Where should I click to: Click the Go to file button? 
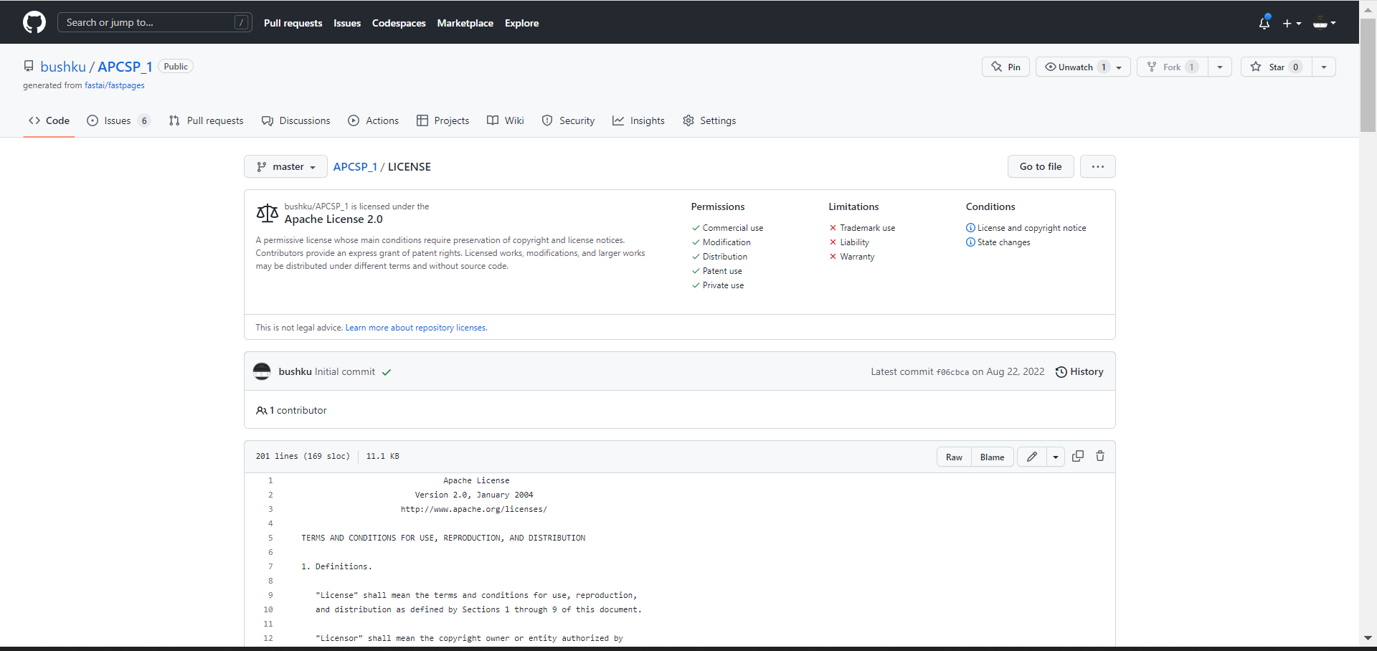1041,166
